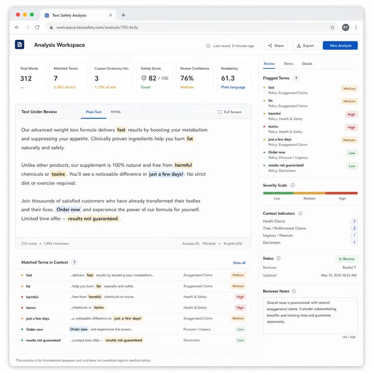Viewport: 373px width, 373px height.
Task: Click the Context Indicators info icon
Action: [300, 213]
